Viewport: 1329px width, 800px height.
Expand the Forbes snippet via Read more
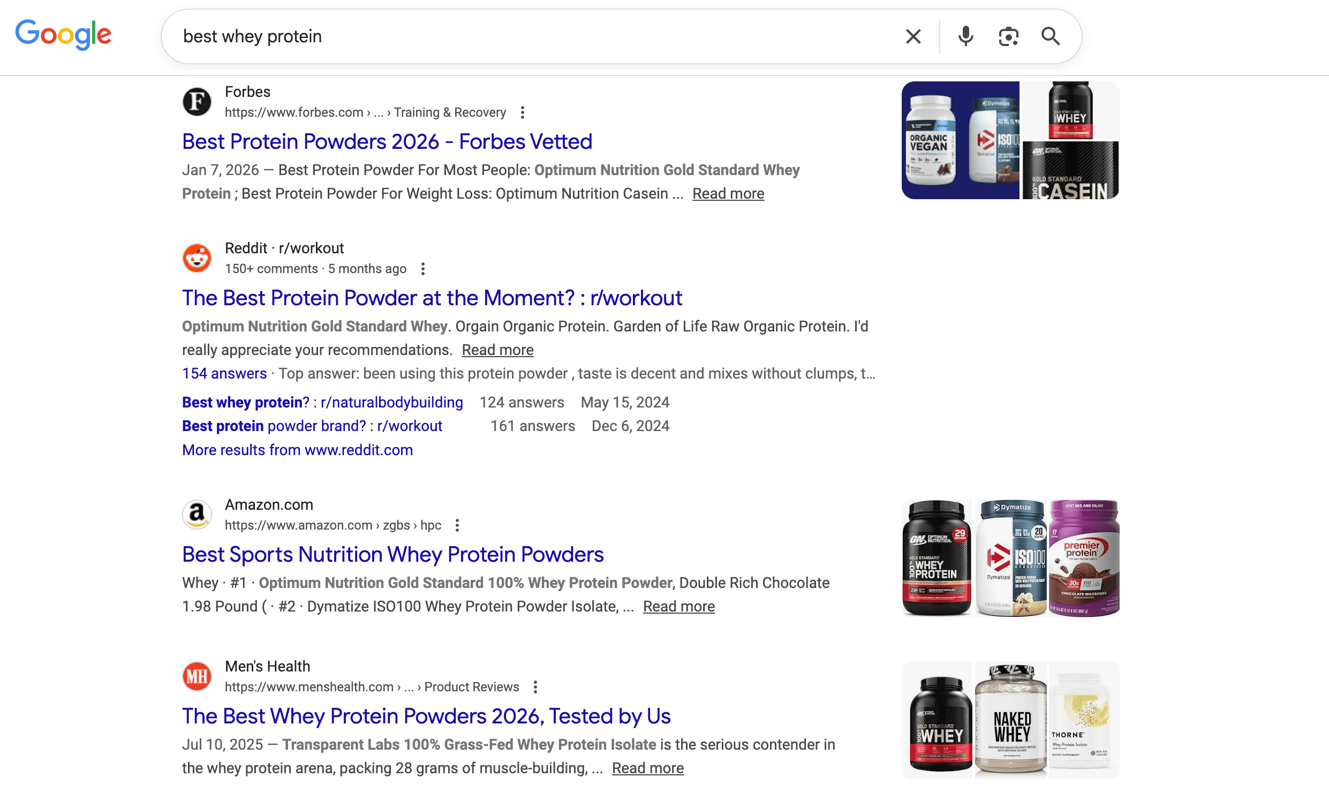[x=728, y=193]
